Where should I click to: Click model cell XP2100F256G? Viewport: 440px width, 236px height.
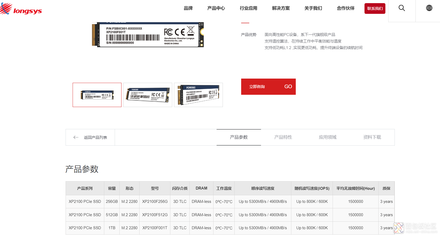pyautogui.click(x=155, y=202)
